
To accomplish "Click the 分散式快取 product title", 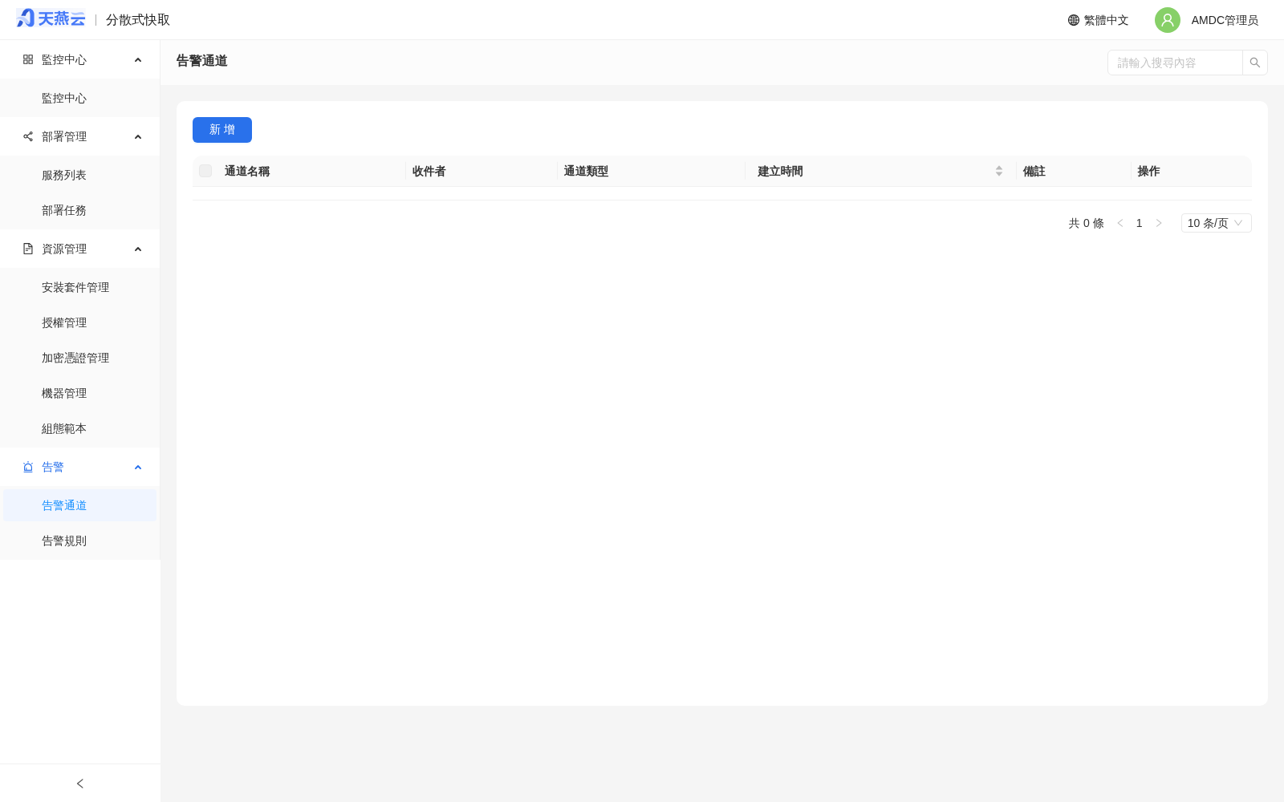I will click(x=138, y=20).
